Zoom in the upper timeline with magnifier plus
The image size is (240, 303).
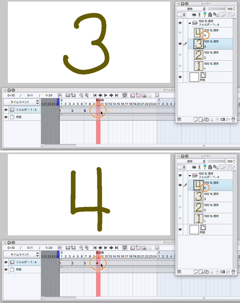[x=87, y=95]
